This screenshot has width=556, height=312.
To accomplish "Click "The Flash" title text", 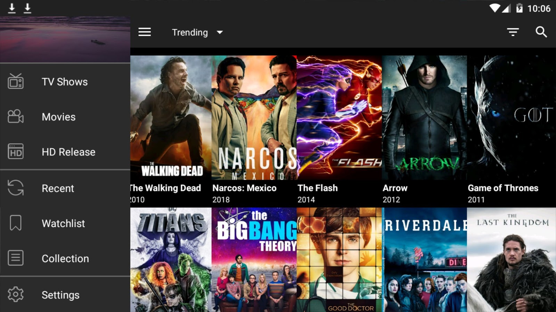I will [x=318, y=188].
